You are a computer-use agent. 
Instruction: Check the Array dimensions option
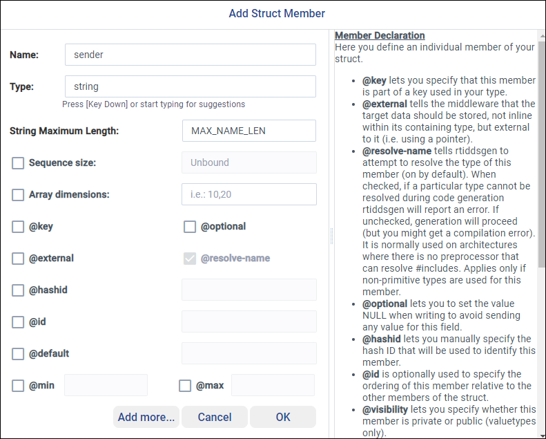coord(18,195)
